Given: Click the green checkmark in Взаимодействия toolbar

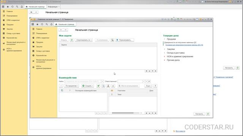Looking at the screenshot, I should click(98, 86).
